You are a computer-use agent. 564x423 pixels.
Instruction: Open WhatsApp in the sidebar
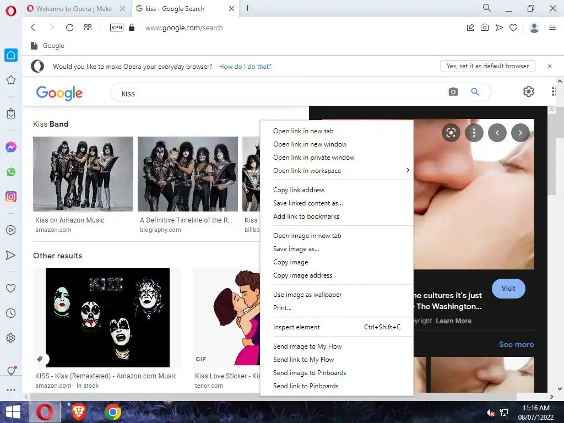(x=11, y=172)
